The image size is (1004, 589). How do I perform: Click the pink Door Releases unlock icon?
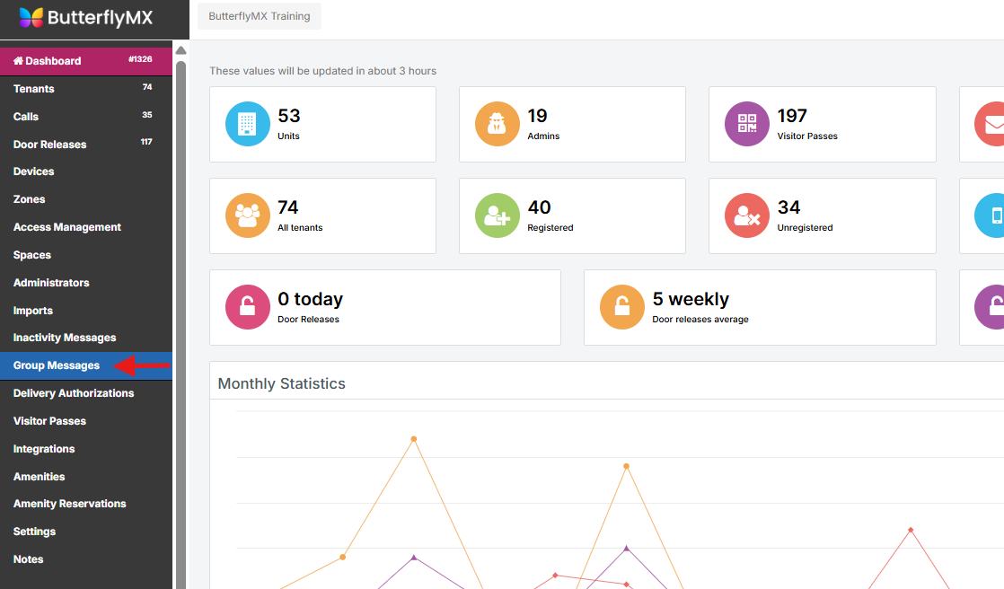click(x=247, y=307)
